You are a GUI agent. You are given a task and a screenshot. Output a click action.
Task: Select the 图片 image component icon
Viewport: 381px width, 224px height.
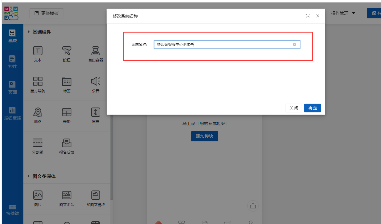tap(38, 195)
